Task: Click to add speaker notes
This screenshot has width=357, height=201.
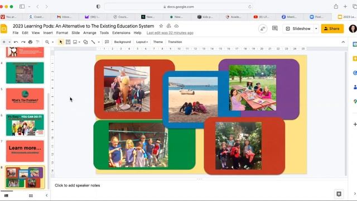Action: point(77,185)
